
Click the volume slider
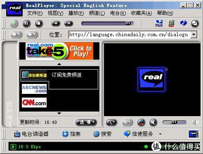tap(175, 122)
